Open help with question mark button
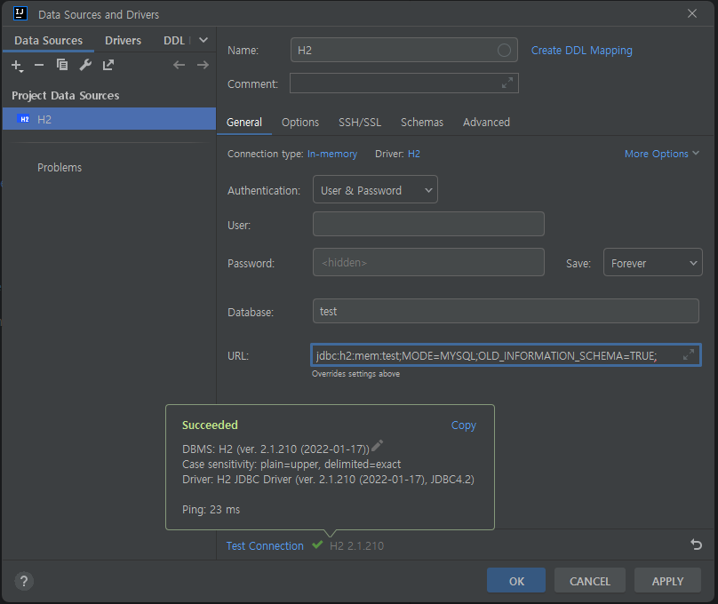Viewport: 718px width, 604px height. pos(24,581)
